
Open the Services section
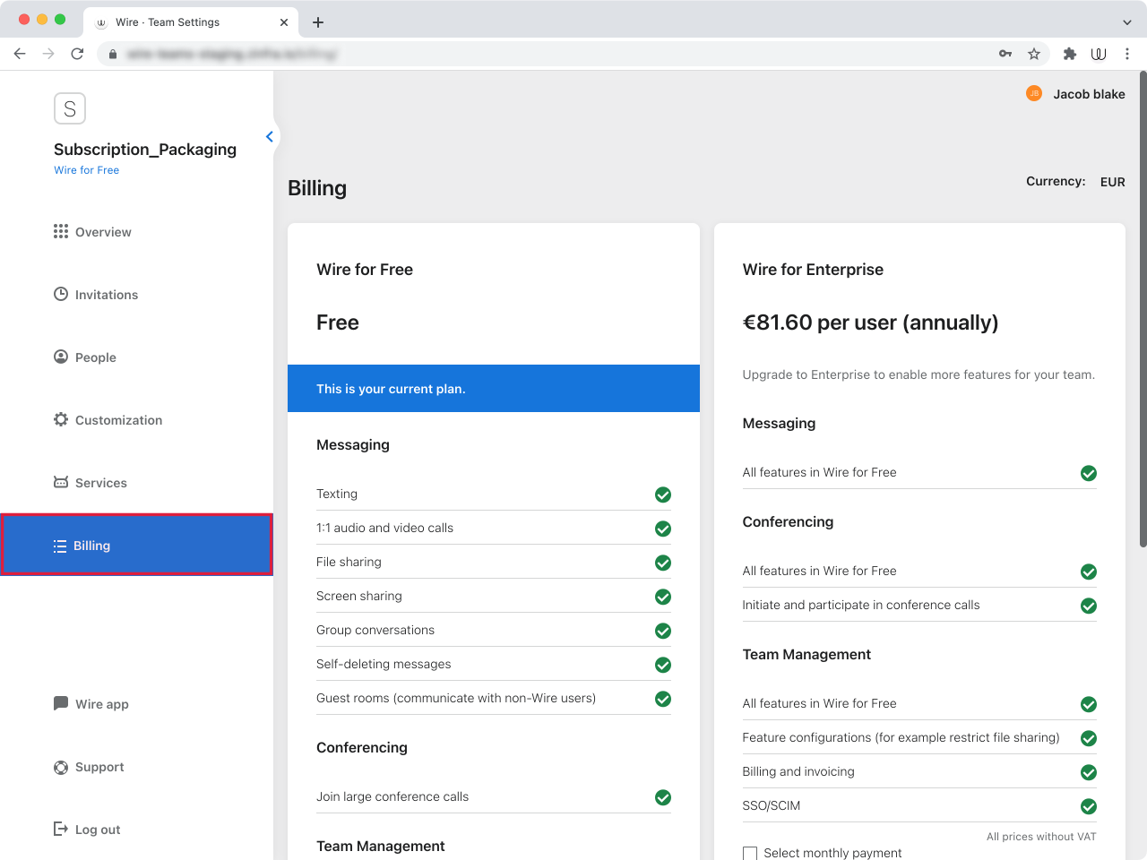[90, 483]
